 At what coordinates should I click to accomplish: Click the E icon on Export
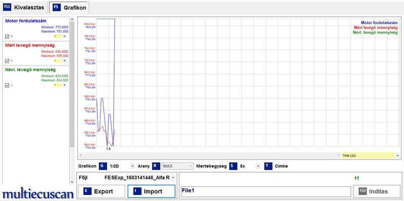pos(87,191)
